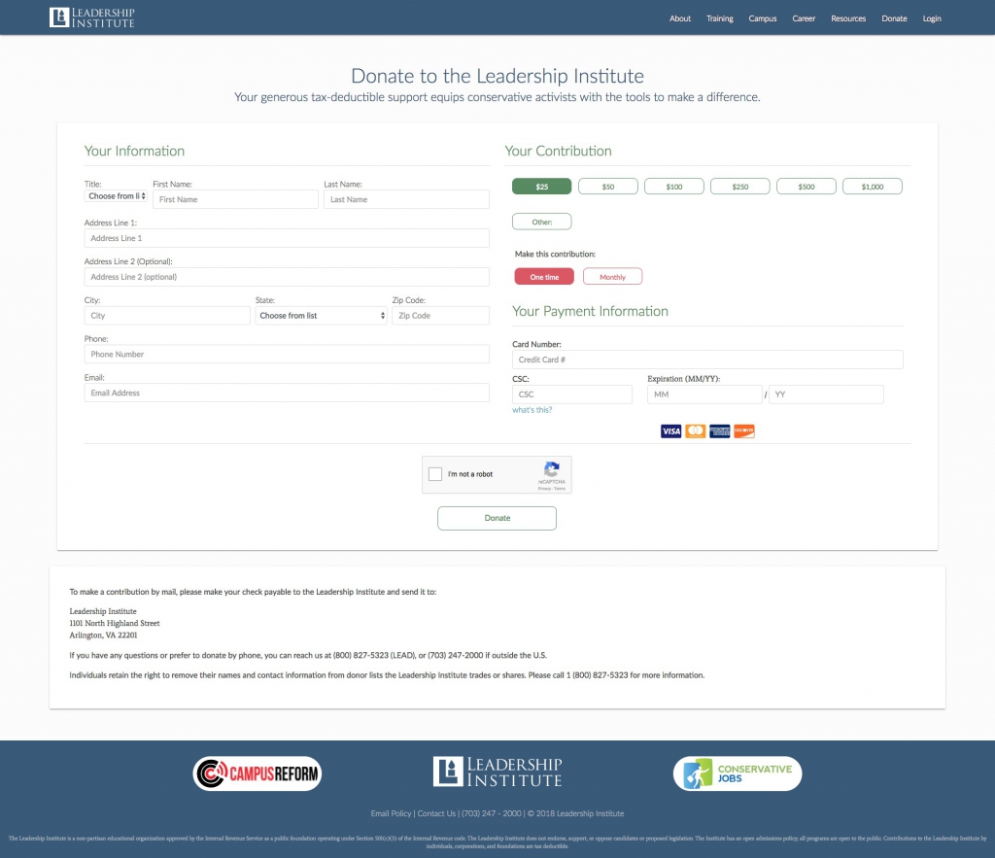Viewport: 995px width, 858px height.
Task: Focus the Email Address field
Action: pyautogui.click(x=287, y=393)
